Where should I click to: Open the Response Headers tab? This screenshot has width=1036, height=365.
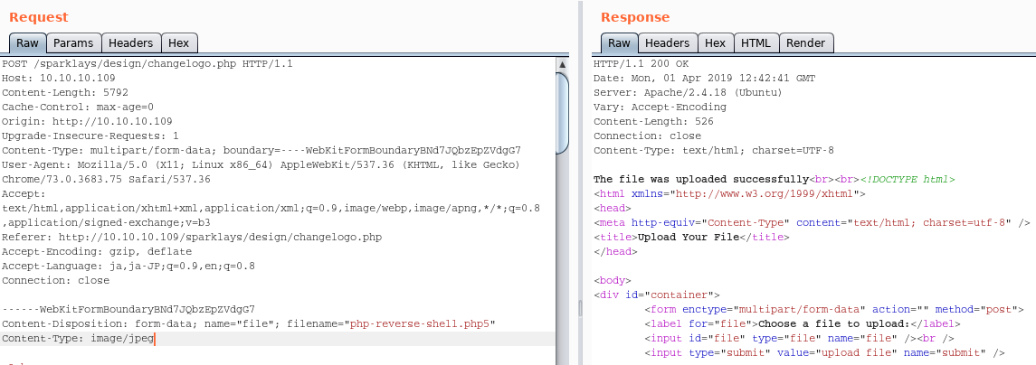pos(668,42)
